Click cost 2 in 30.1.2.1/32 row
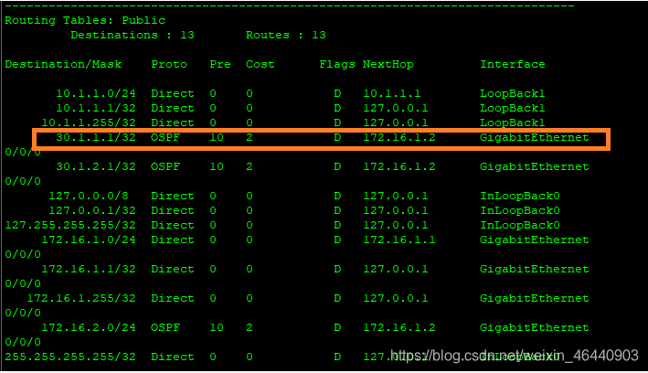The height and width of the screenshot is (373, 648). coord(250,166)
